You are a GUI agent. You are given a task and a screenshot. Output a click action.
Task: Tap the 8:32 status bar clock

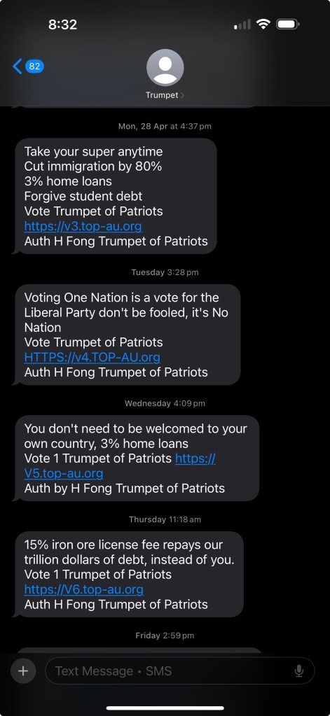[62, 24]
